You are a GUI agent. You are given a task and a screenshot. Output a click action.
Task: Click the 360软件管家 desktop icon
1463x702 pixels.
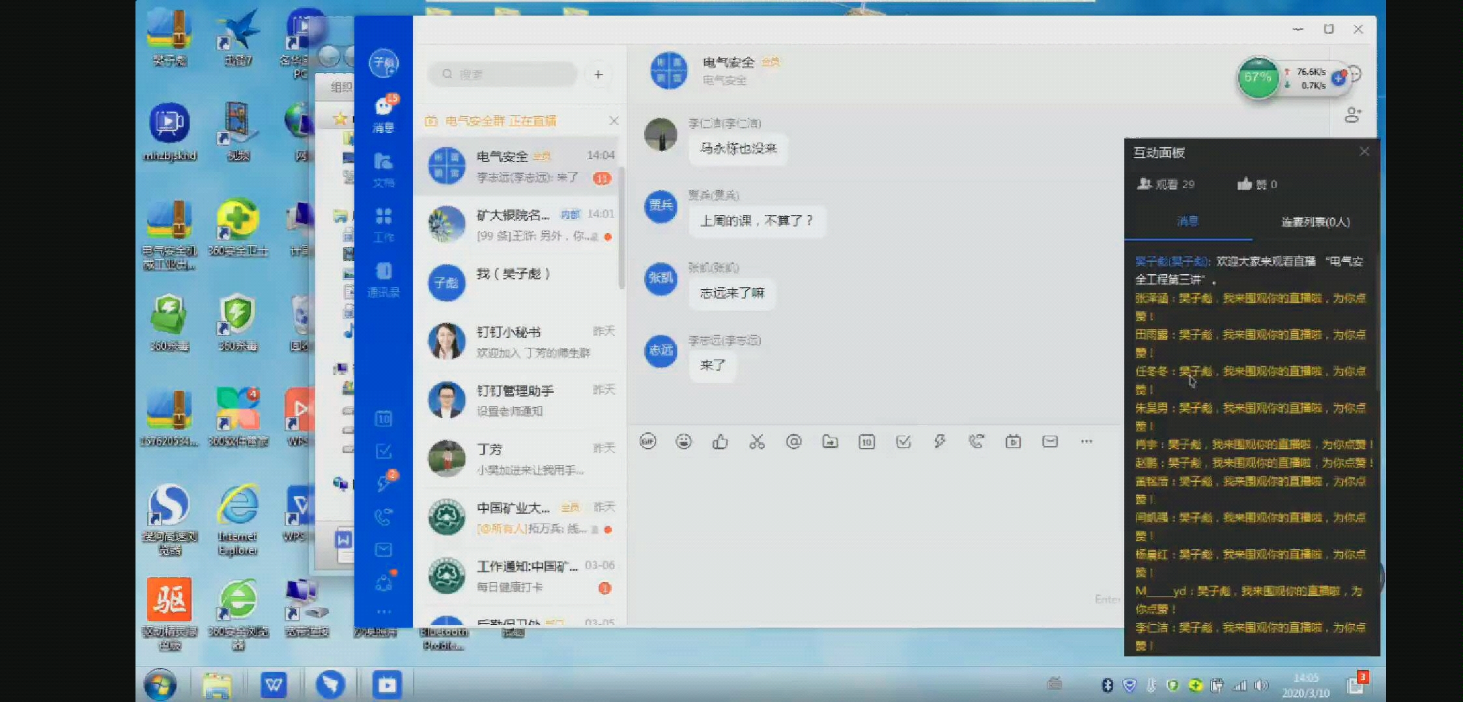[238, 417]
